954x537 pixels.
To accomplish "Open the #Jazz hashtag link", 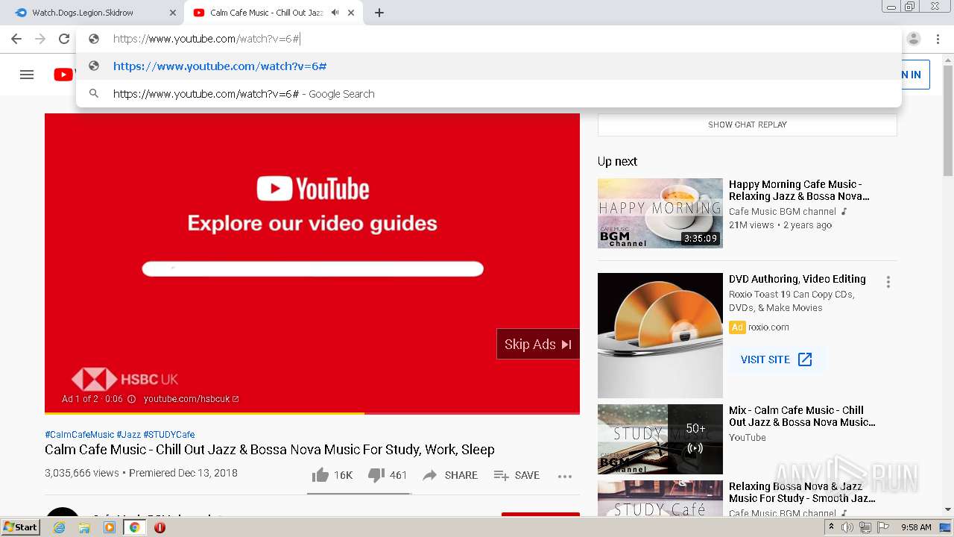I will point(128,434).
